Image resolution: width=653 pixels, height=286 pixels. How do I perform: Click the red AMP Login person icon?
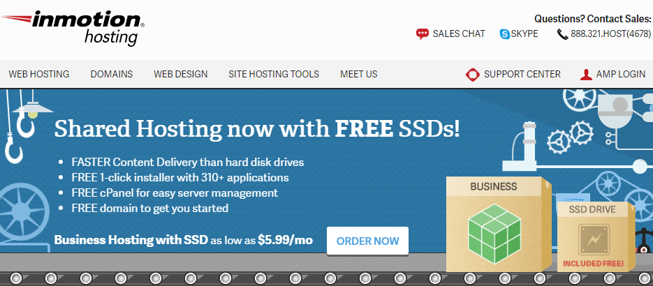(586, 75)
